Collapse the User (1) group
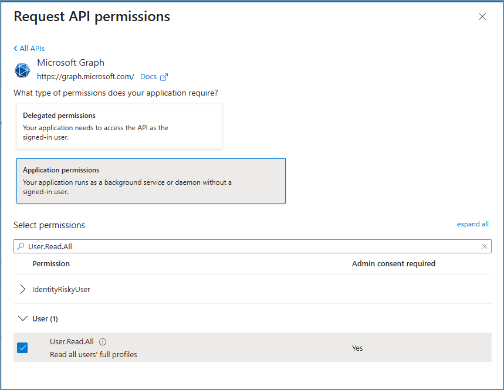This screenshot has height=390, width=504. click(22, 318)
